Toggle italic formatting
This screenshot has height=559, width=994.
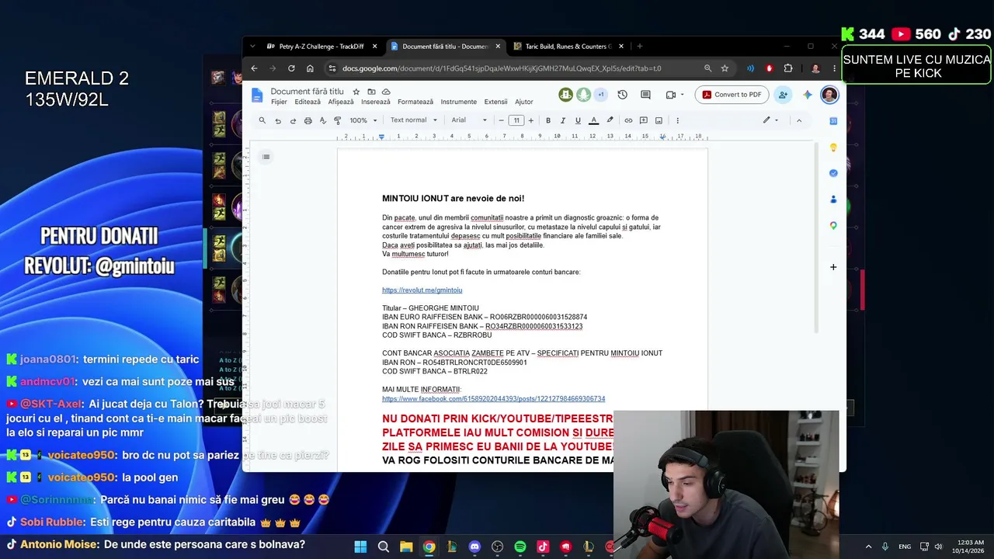click(x=563, y=120)
